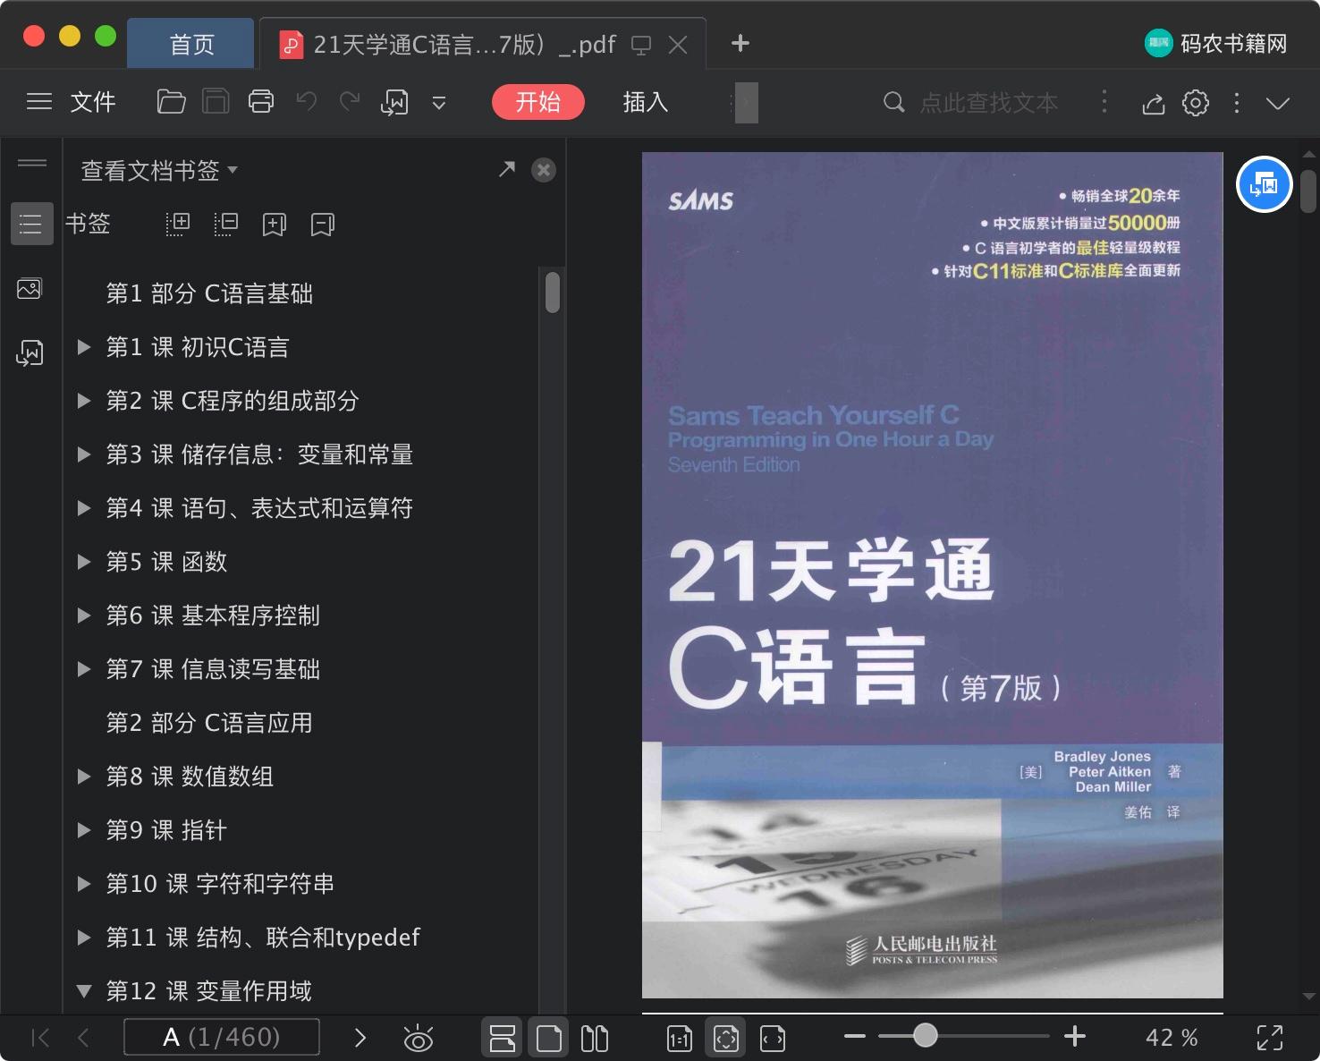Show bookmarks list sidebar icon
Screen dimensions: 1320x1061
pos(31,224)
